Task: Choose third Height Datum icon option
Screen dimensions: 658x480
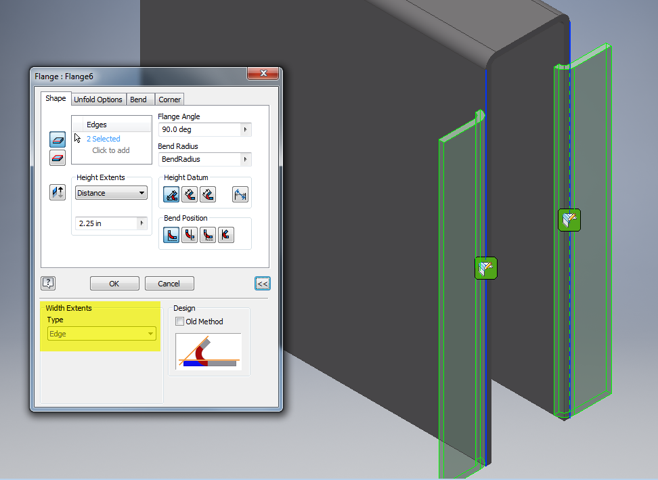Action: pyautogui.click(x=208, y=194)
